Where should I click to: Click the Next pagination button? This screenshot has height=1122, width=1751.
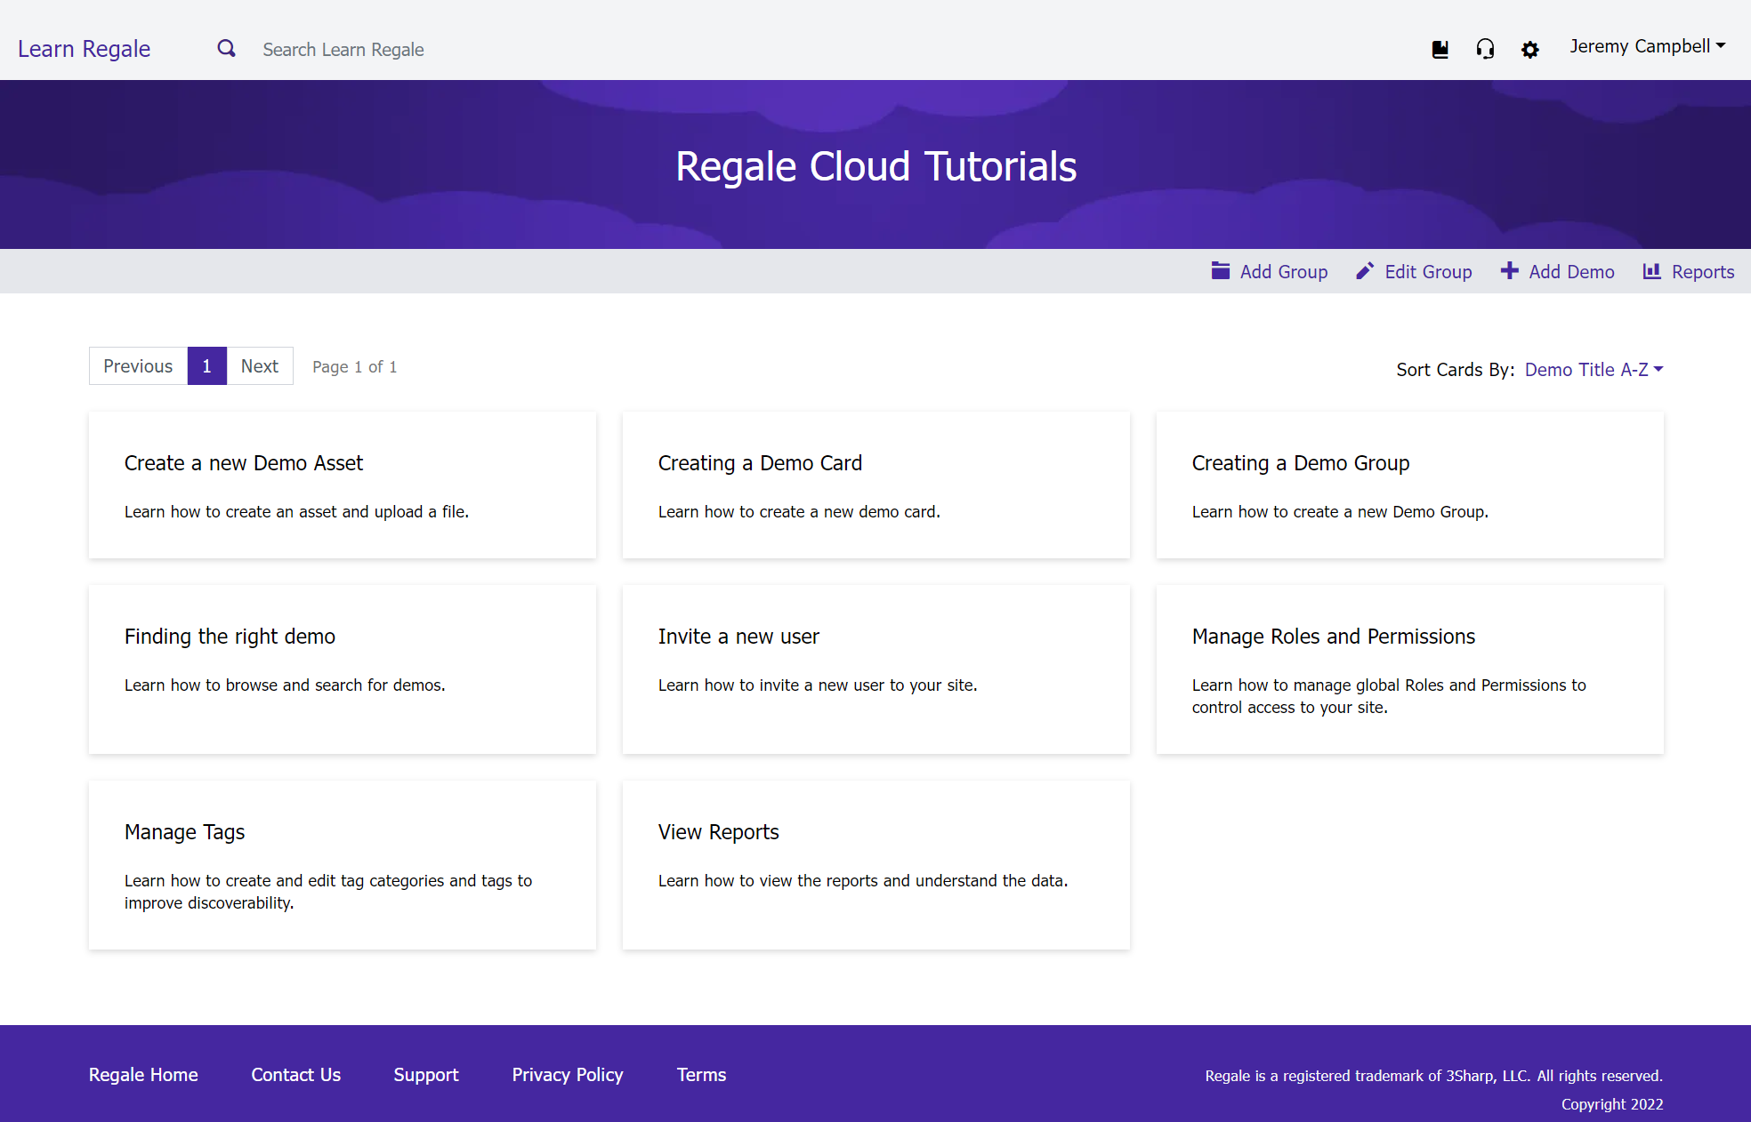pos(259,365)
